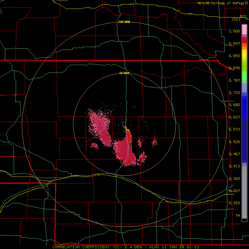The image size is (249, 249).
Task: Select the 0.520 scale value
Action: 234,142
